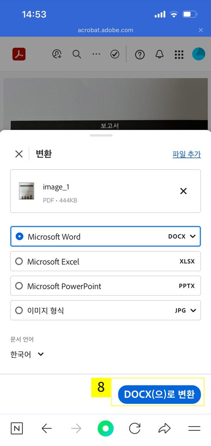Expand the DOCX format dropdown

point(192,236)
